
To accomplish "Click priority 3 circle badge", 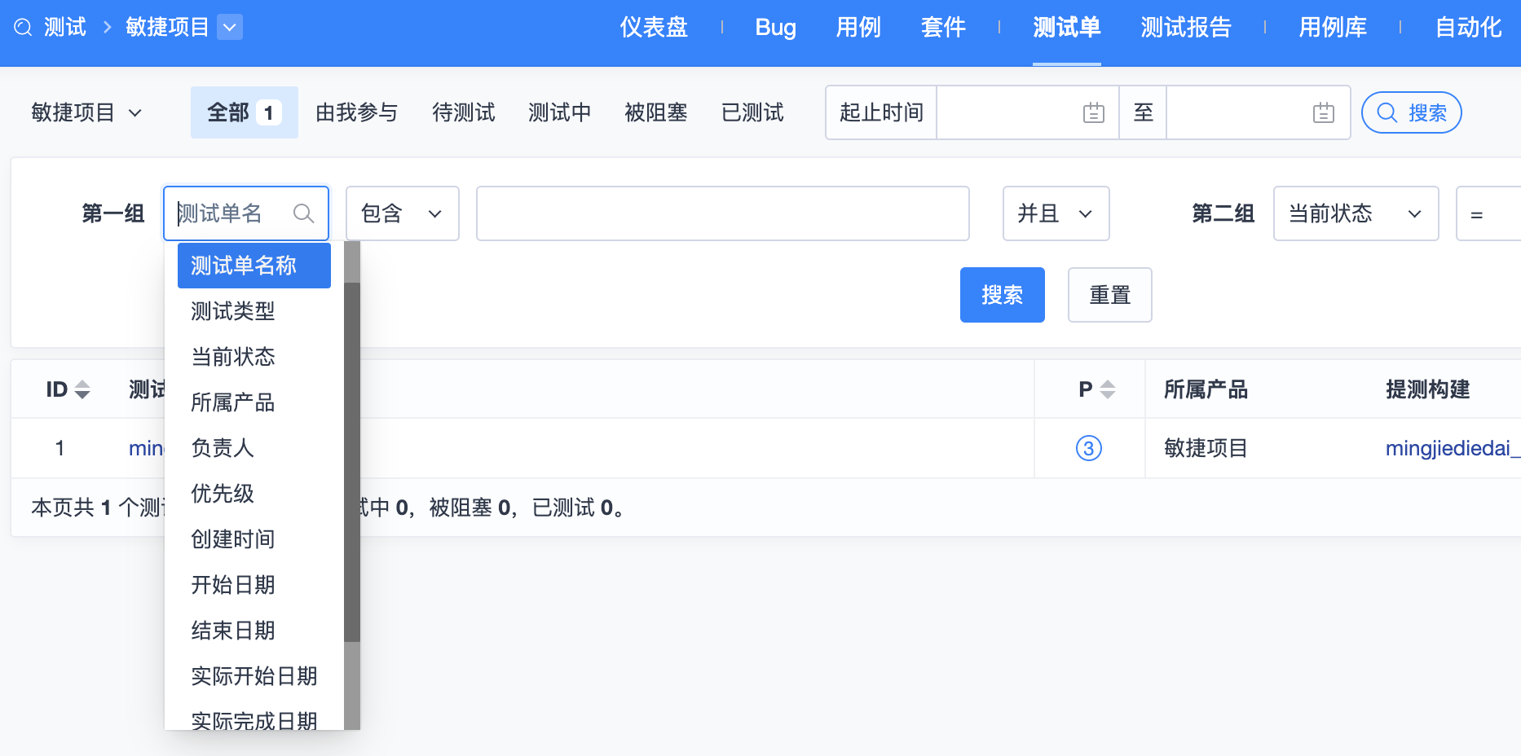I will click(1089, 448).
